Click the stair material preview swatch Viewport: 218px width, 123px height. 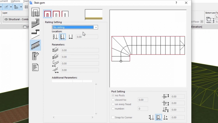pos(93,14)
